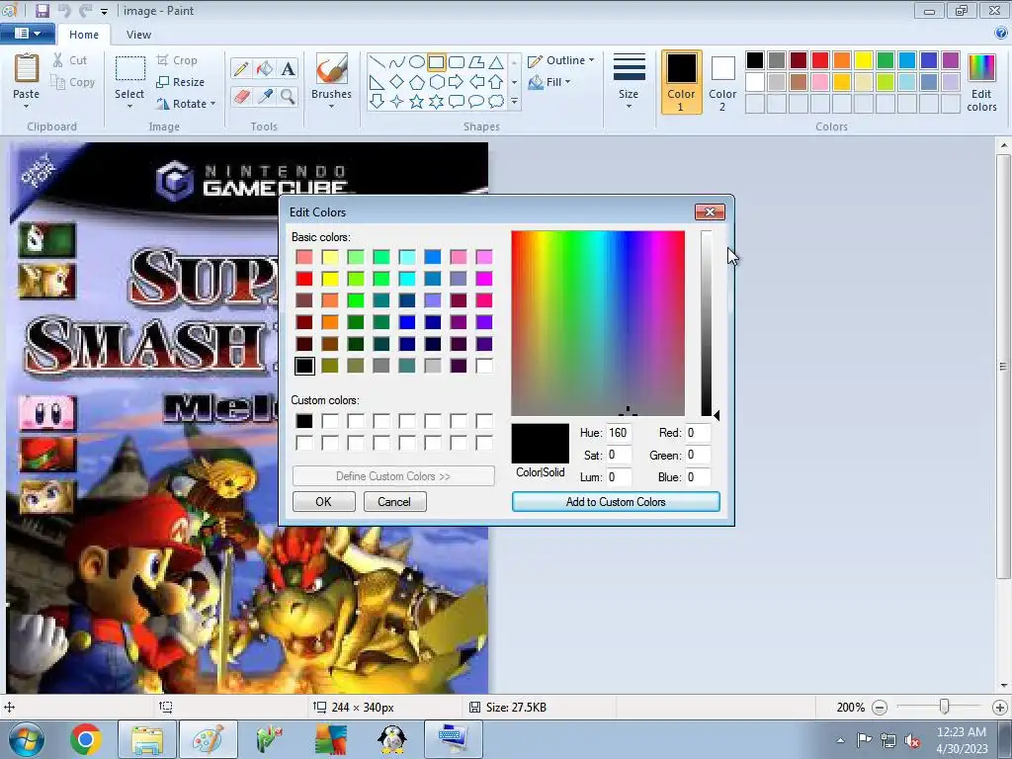Click the Save icon in title bar
The height and width of the screenshot is (759, 1012).
[42, 10]
